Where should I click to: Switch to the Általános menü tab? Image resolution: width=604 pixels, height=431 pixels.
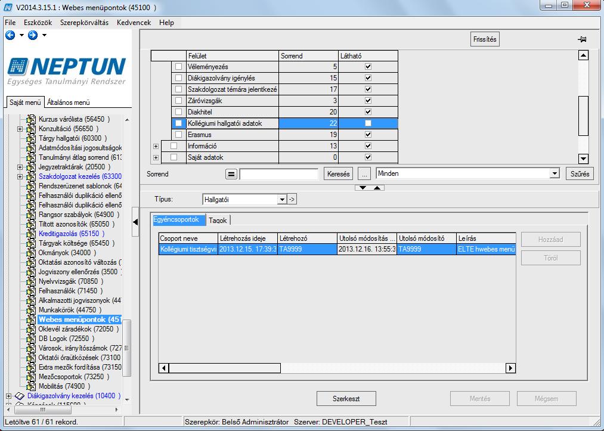tap(69, 103)
